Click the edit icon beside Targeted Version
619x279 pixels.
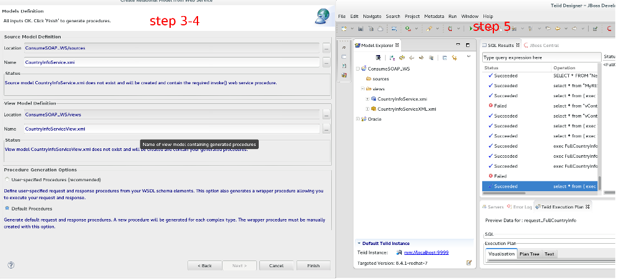coord(469,263)
